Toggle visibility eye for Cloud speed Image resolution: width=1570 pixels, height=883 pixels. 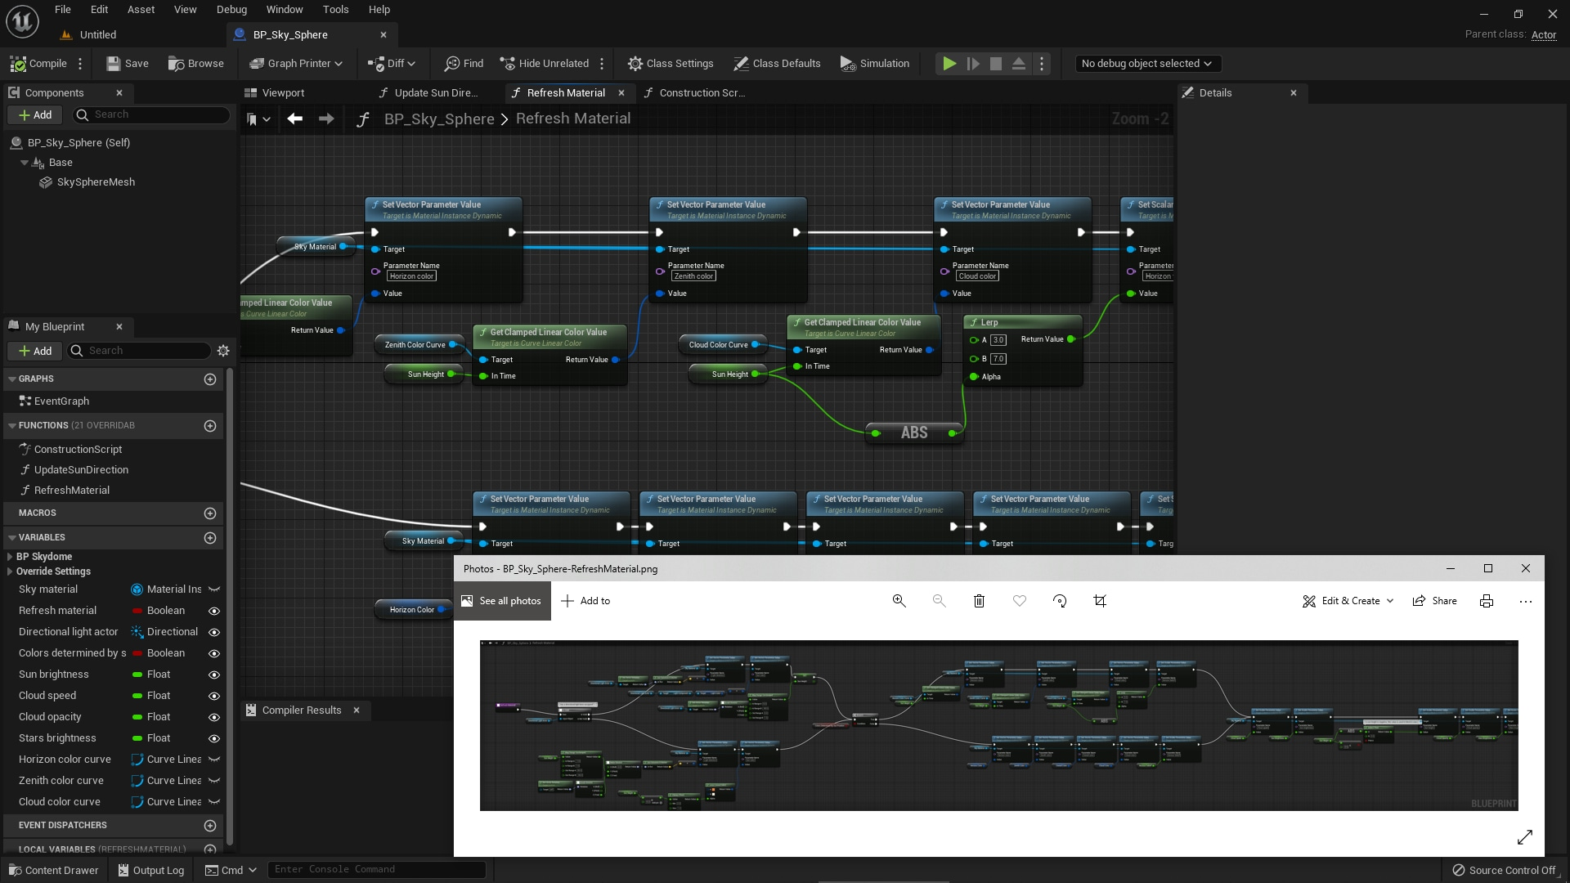(x=214, y=696)
